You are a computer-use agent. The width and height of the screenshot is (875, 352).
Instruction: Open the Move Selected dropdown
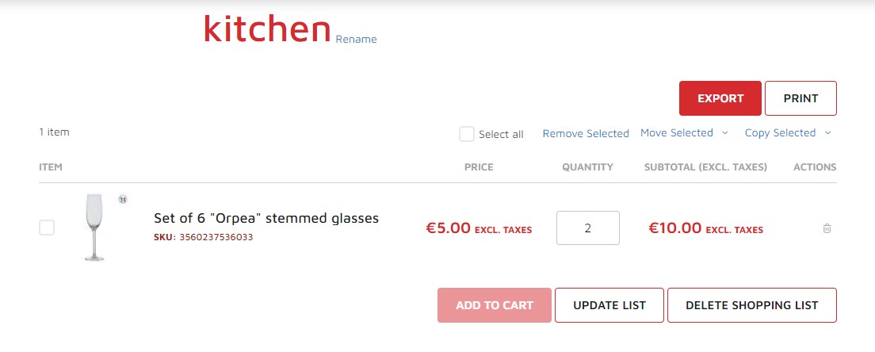(677, 132)
